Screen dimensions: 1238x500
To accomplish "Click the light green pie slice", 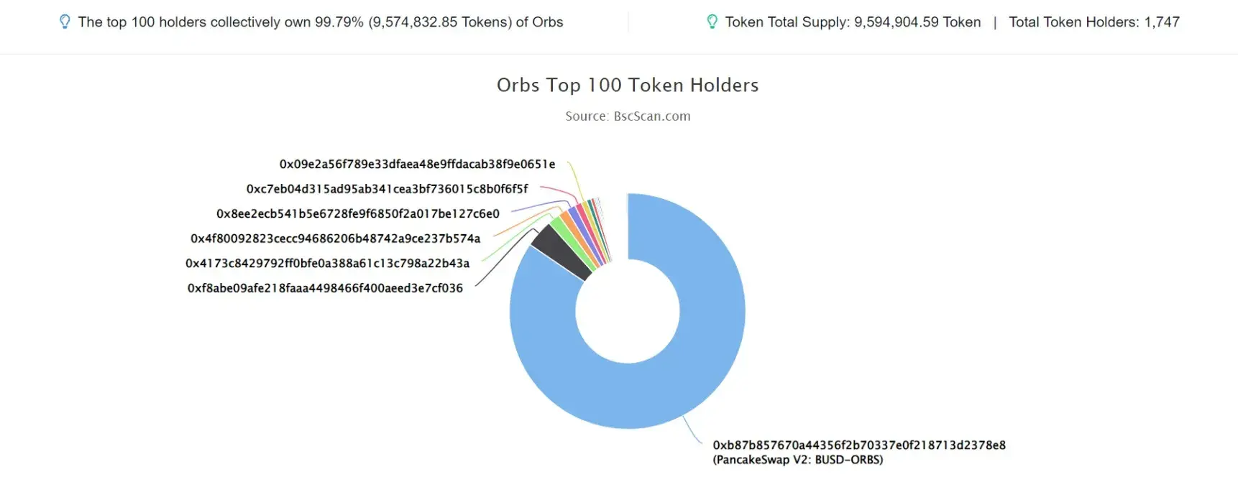I will point(568,233).
